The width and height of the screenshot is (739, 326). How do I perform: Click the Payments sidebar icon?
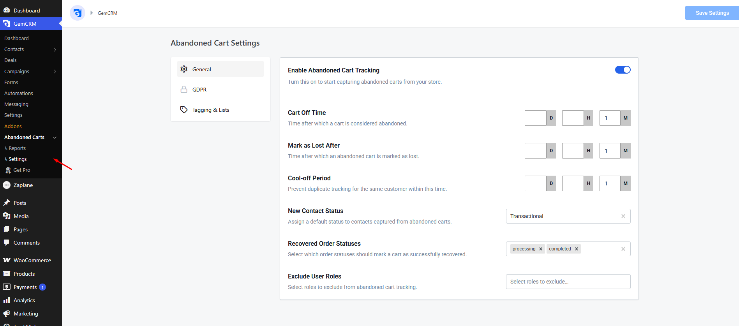click(x=7, y=287)
